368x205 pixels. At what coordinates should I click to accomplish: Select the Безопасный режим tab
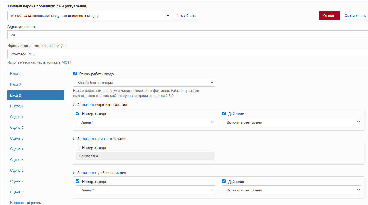click(x=26, y=203)
